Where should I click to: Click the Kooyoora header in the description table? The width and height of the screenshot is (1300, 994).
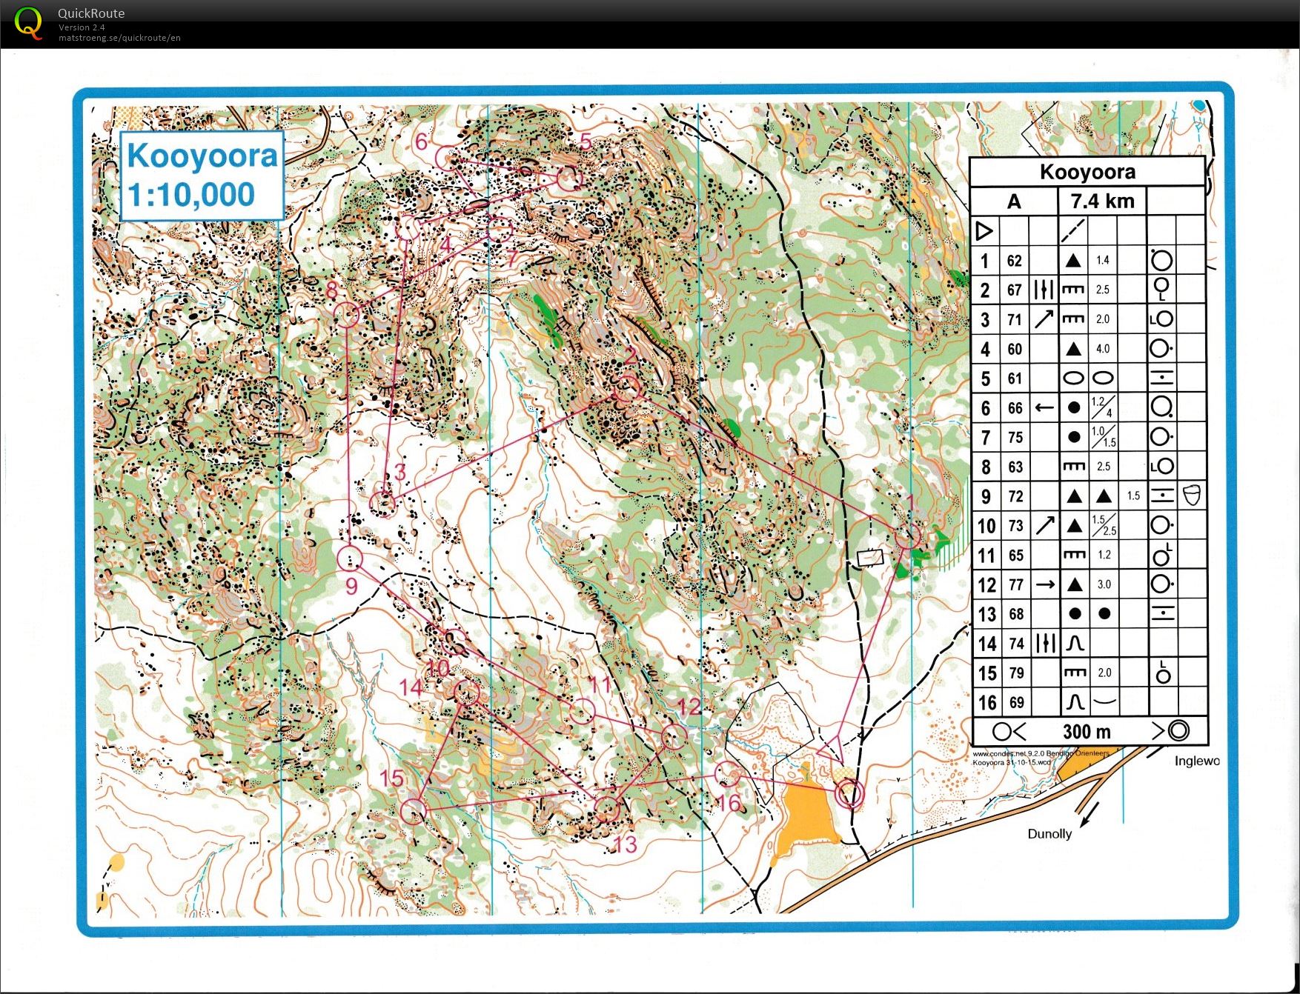point(1087,172)
